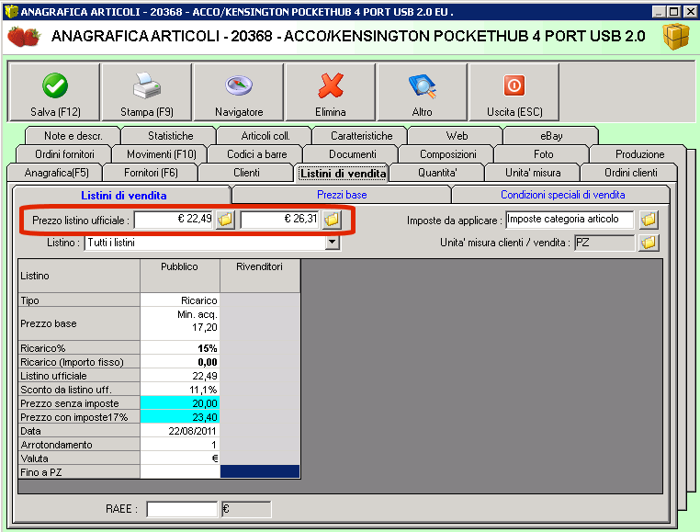
Task: Select the Rivenditori column header
Action: [260, 276]
